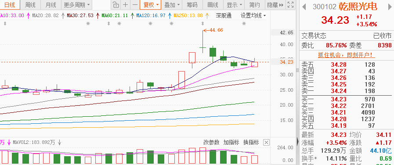The width and height of the screenshot is (394, 165).
Task: Switch to the 周线 weekly chart tab
Action: [30, 5]
